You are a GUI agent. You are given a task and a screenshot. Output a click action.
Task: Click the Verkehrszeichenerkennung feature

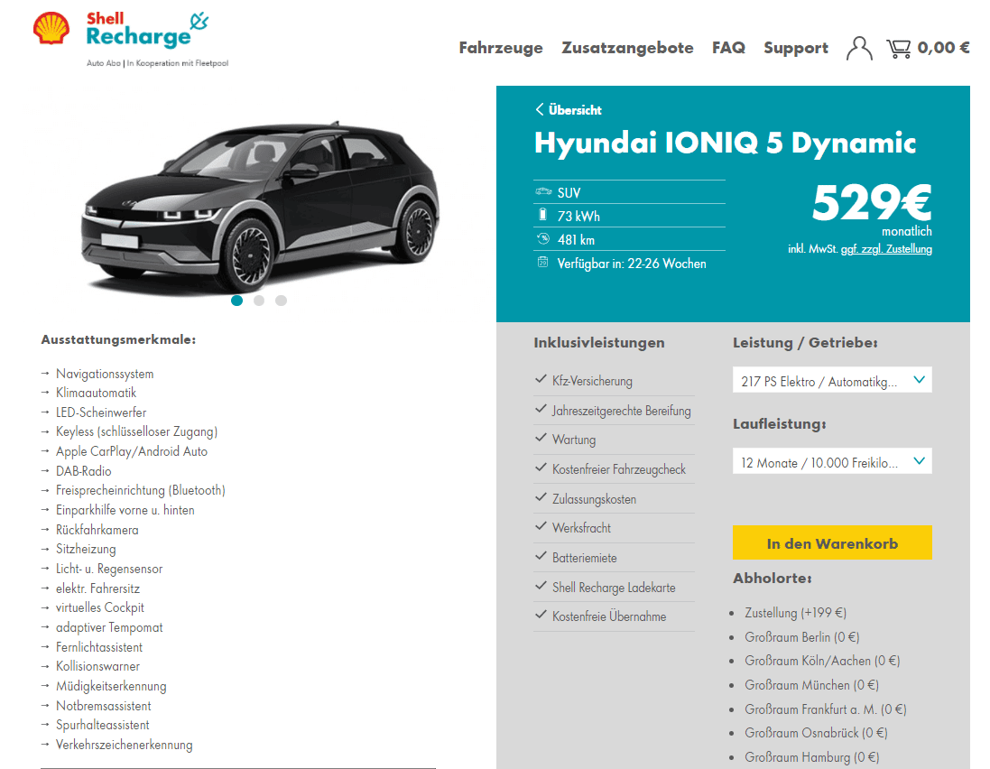point(125,745)
